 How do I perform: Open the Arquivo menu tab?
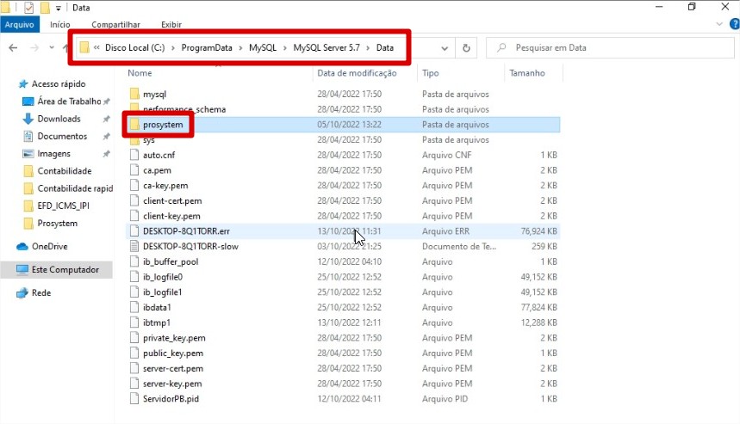(x=19, y=25)
